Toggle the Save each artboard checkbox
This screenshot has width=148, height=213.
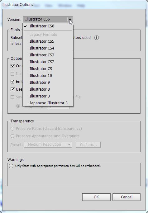pyautogui.click(x=12, y=97)
